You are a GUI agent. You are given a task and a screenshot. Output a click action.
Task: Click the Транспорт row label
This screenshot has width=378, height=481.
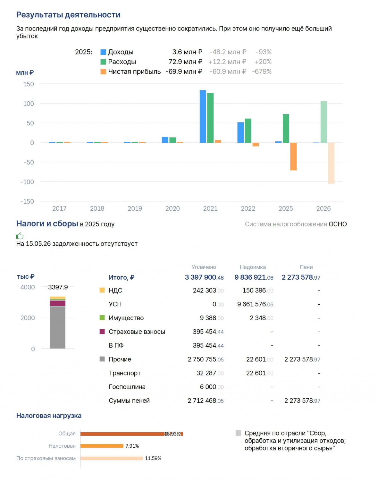click(x=125, y=373)
